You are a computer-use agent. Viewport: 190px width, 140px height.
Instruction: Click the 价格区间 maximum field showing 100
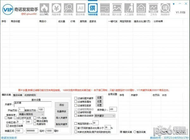pos(29,122)
